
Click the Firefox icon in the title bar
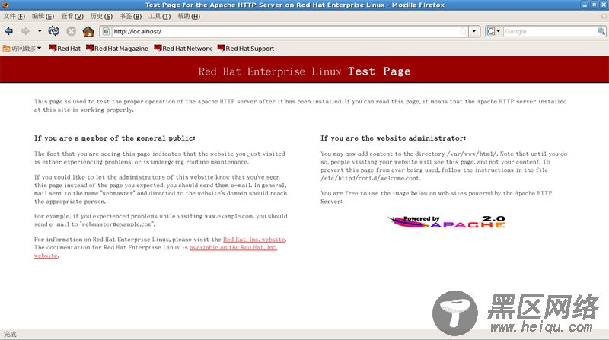pyautogui.click(x=5, y=5)
